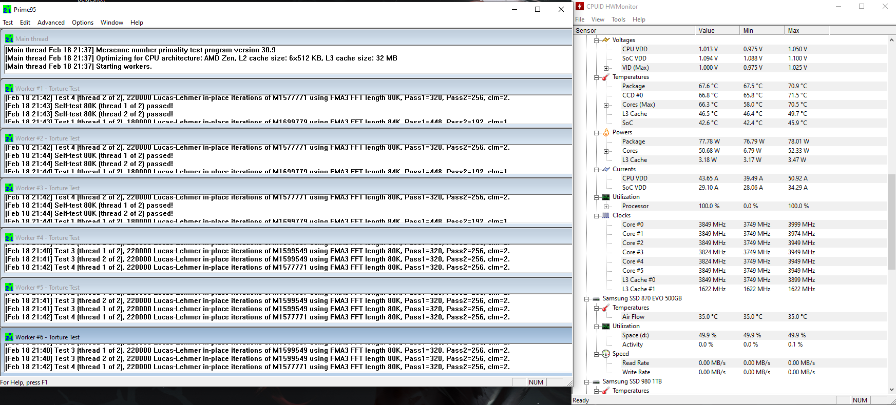Click the Powers flame icon

coord(606,132)
